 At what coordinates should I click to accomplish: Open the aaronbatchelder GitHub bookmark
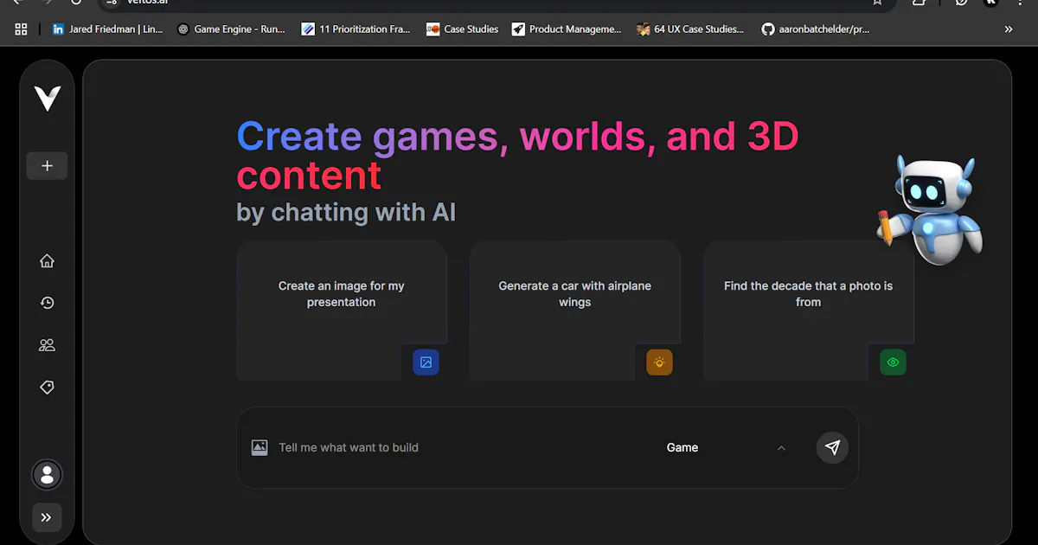click(816, 29)
